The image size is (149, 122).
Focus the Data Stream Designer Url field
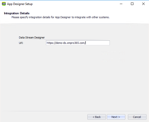coord(78,43)
